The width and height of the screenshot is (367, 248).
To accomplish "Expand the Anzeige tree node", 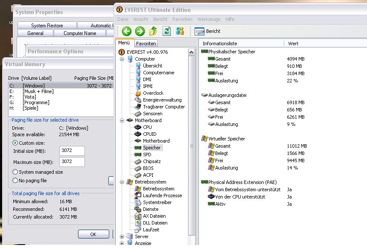I will pos(122,243).
